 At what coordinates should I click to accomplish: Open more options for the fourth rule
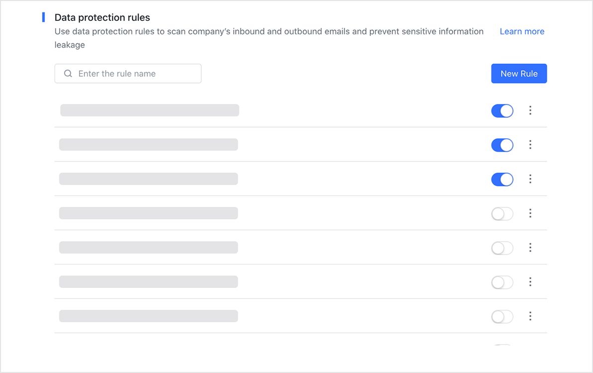(530, 213)
